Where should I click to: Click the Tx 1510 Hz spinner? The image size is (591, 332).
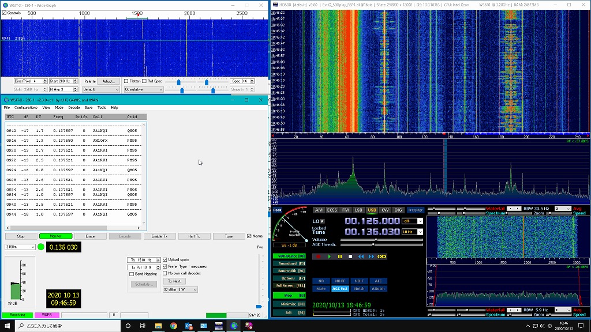[x=144, y=260]
